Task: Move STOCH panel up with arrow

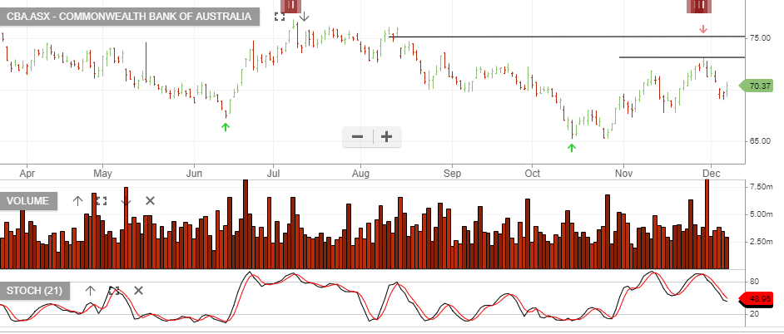Action: coord(90,291)
